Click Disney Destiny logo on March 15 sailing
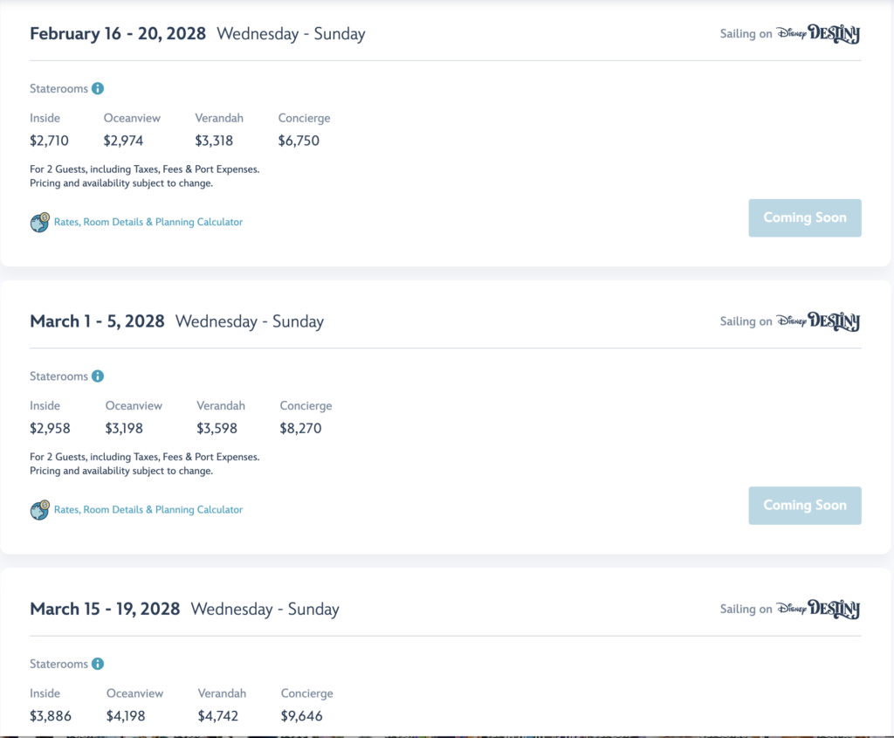Image resolution: width=894 pixels, height=738 pixels. pos(818,609)
